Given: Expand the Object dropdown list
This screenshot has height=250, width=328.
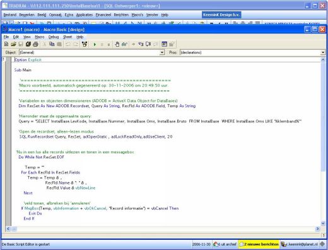Looking at the screenshot, I should pyautogui.click(x=162, y=52).
